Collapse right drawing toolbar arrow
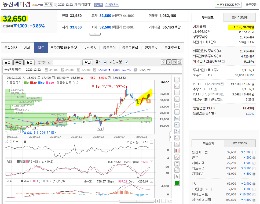 171,137
